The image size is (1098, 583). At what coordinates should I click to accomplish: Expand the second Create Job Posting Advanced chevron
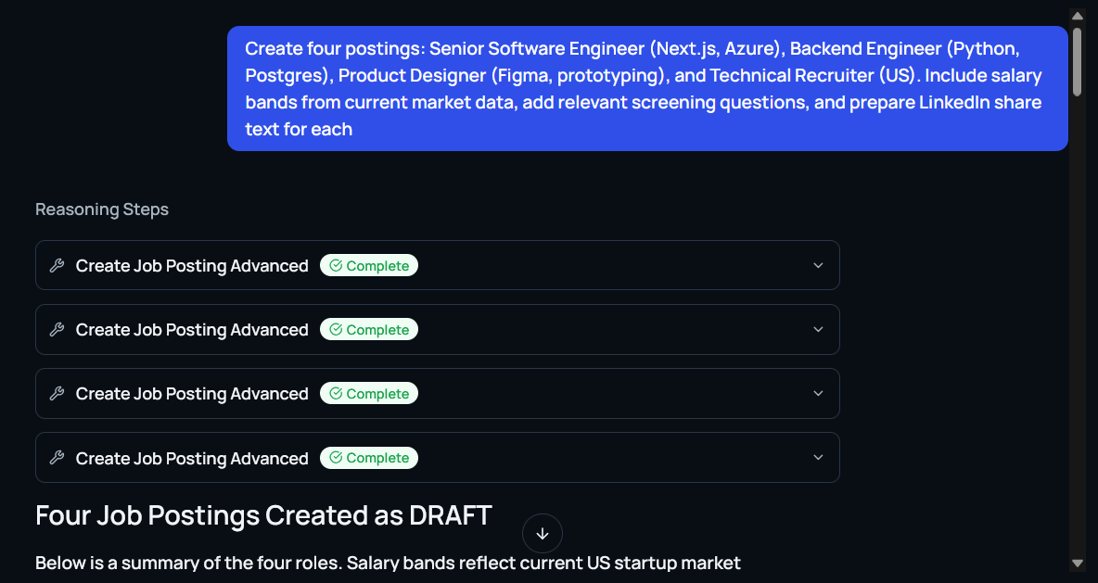(x=818, y=330)
